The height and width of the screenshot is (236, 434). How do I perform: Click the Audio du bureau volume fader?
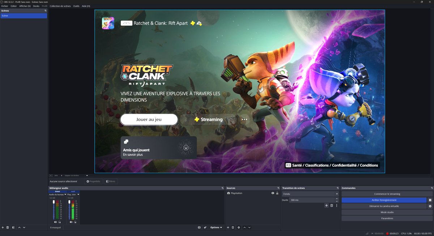[x=54, y=210]
